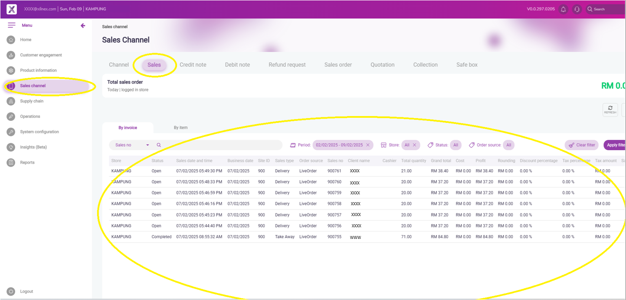Open the Status filter dropdown
Viewport: 626px width, 300px height.
coord(456,145)
